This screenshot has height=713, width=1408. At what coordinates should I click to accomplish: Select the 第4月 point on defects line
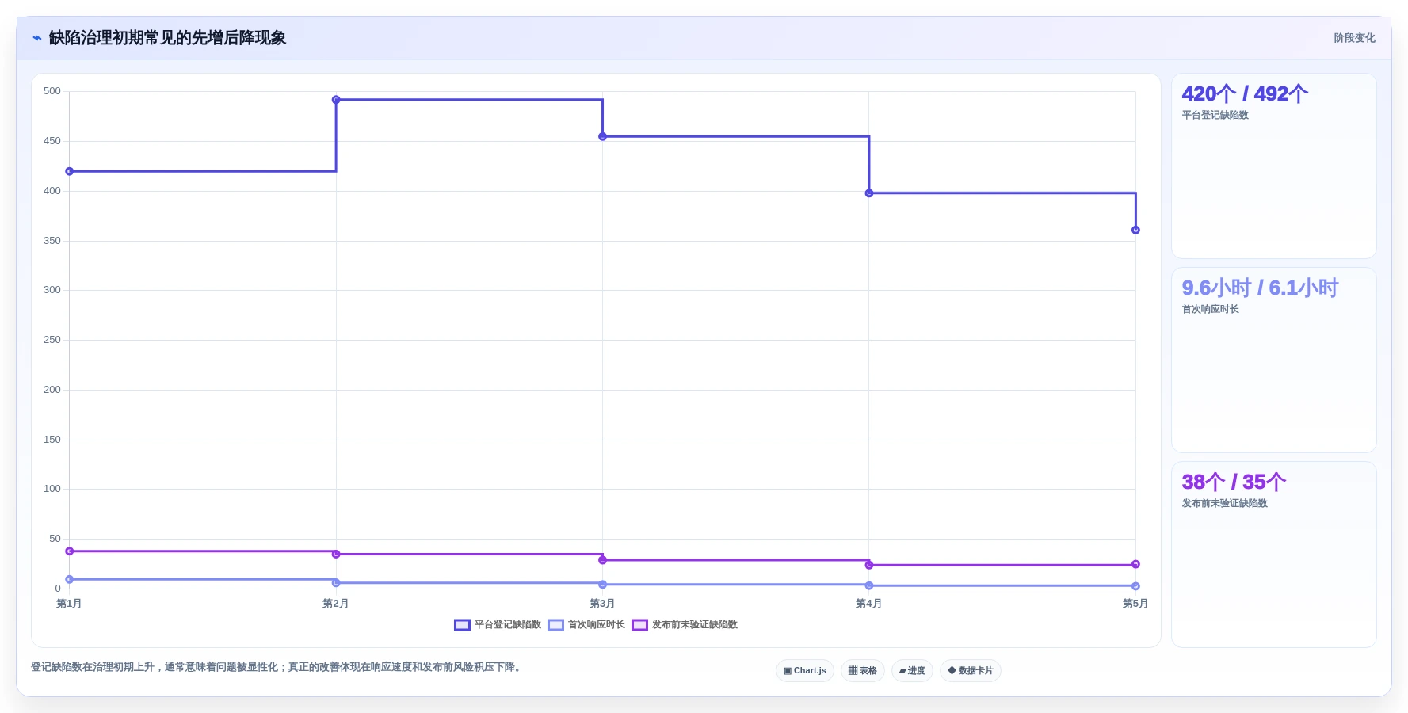coord(869,193)
